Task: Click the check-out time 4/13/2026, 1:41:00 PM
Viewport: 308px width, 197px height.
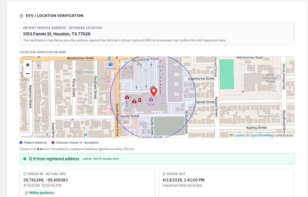Action: click(x=183, y=180)
